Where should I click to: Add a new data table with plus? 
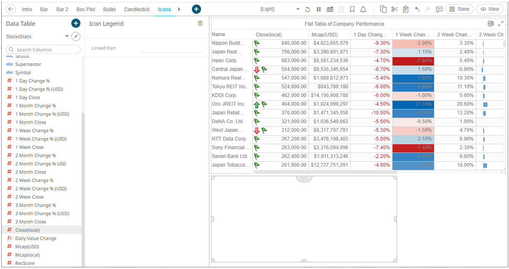pyautogui.click(x=75, y=24)
